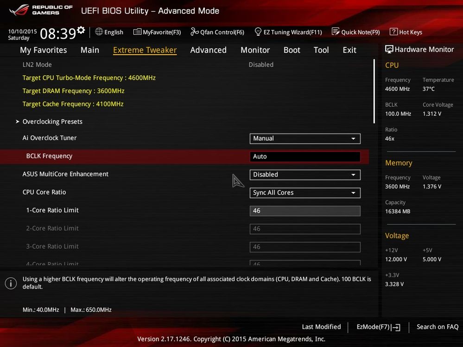This screenshot has width=463, height=347.
Task: Click the Quick Note notepad icon
Action: click(336, 32)
